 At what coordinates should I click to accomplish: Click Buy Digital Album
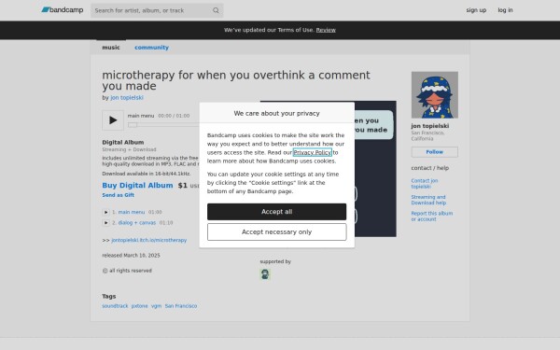(137, 186)
